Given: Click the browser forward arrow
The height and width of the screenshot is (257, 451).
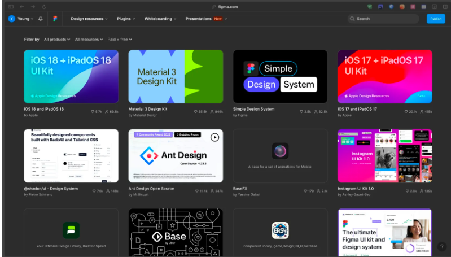Looking at the screenshot, I should (x=33, y=7).
